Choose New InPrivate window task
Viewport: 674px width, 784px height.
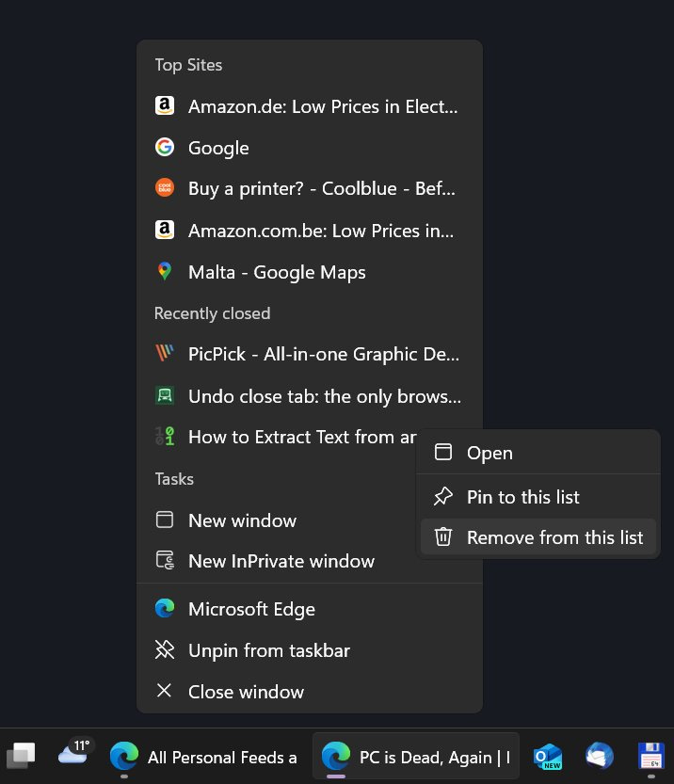pos(309,561)
